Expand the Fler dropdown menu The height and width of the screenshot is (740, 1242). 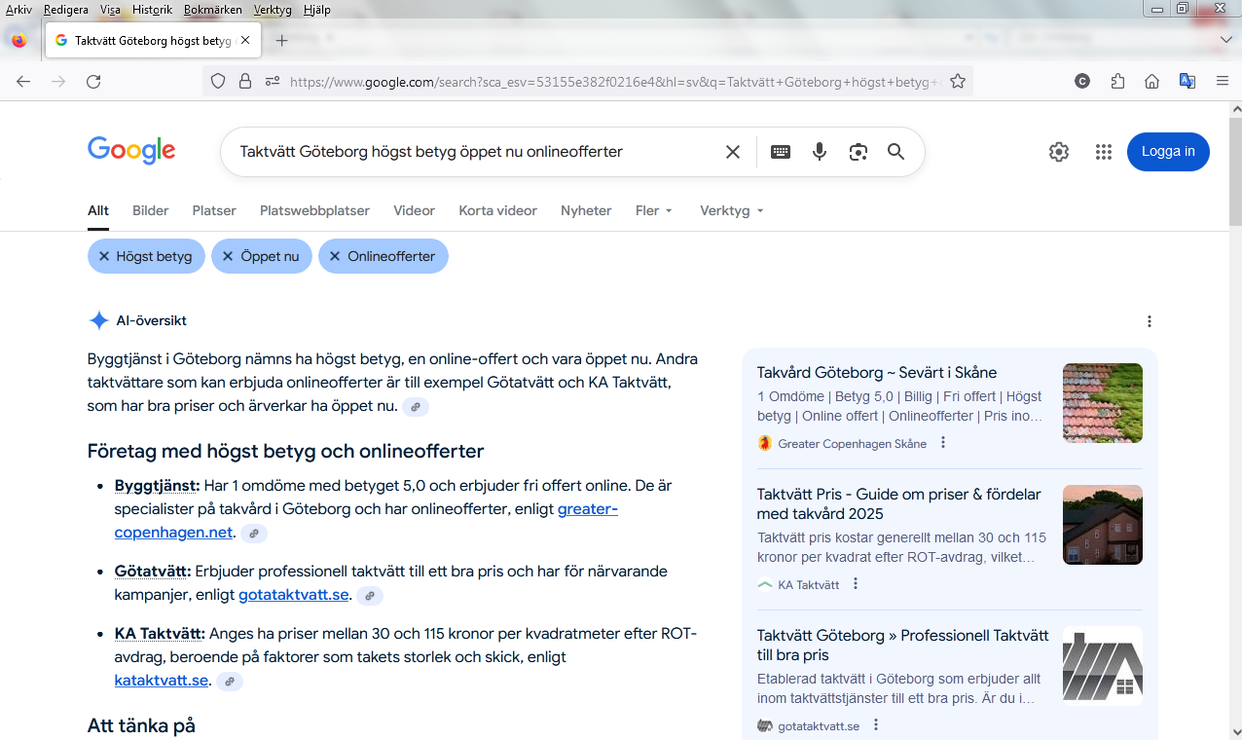[x=653, y=210]
